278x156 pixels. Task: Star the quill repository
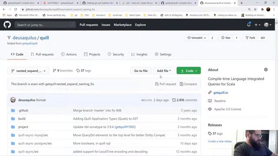tap(226, 38)
